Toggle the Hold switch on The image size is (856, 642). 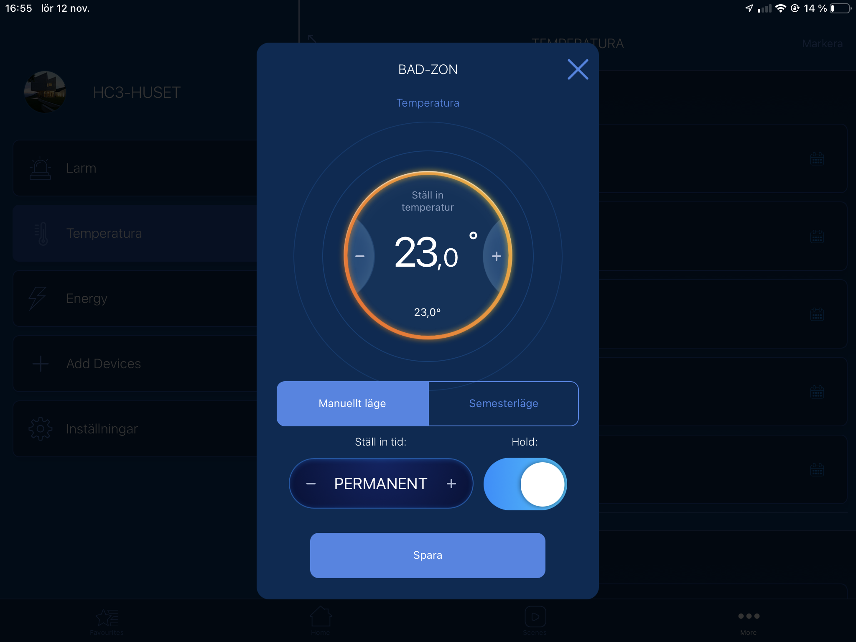(526, 483)
